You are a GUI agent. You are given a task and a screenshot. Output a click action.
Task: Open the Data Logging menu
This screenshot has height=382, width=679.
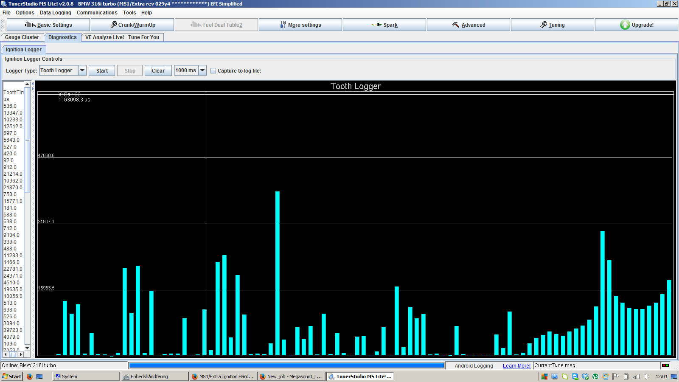click(x=55, y=13)
